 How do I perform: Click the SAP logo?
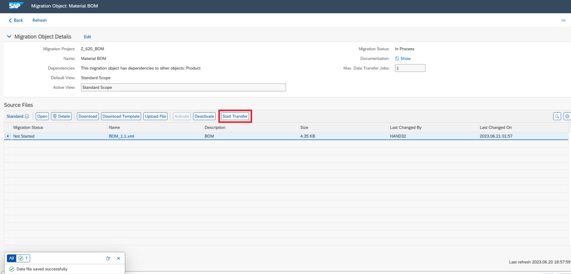coord(16,6)
